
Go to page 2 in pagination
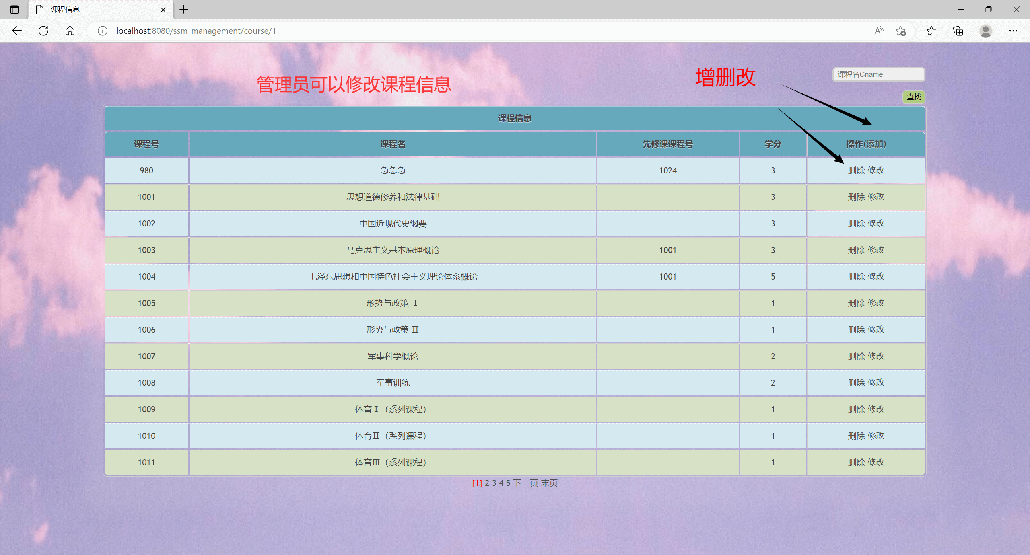486,483
